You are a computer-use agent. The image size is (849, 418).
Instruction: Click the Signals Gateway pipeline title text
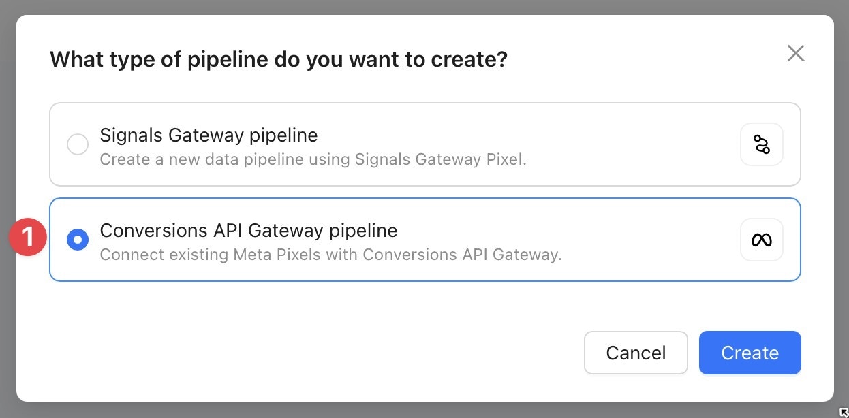click(209, 135)
